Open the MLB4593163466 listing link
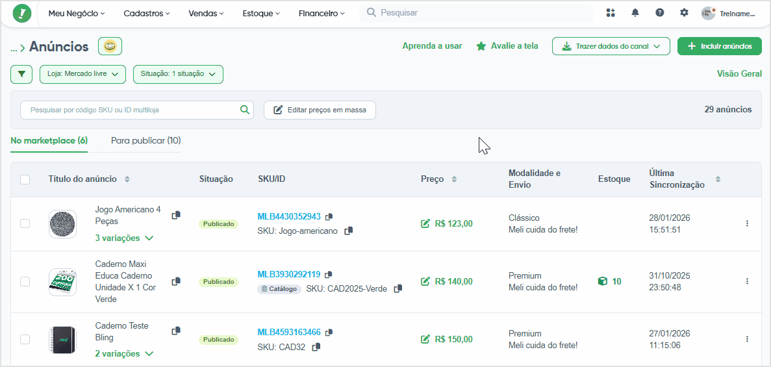 [289, 332]
